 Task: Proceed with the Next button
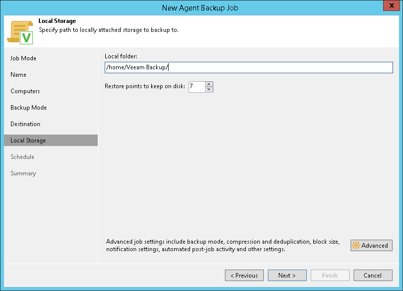coord(287,276)
